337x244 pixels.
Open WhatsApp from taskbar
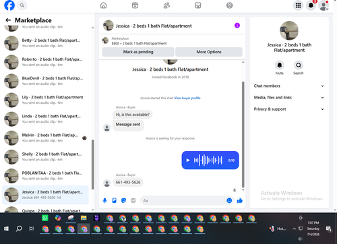click(x=45, y=218)
